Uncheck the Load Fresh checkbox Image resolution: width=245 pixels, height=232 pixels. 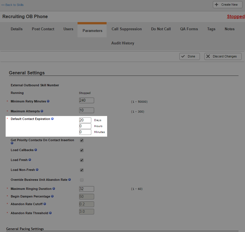[82, 160]
